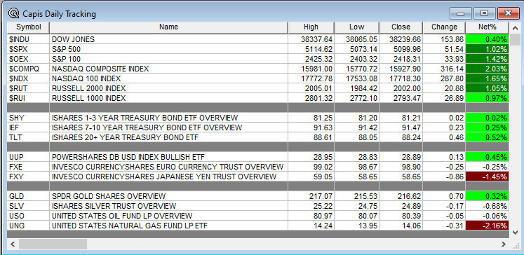
Task: Click the DOW JONES name cell
Action: [169, 39]
